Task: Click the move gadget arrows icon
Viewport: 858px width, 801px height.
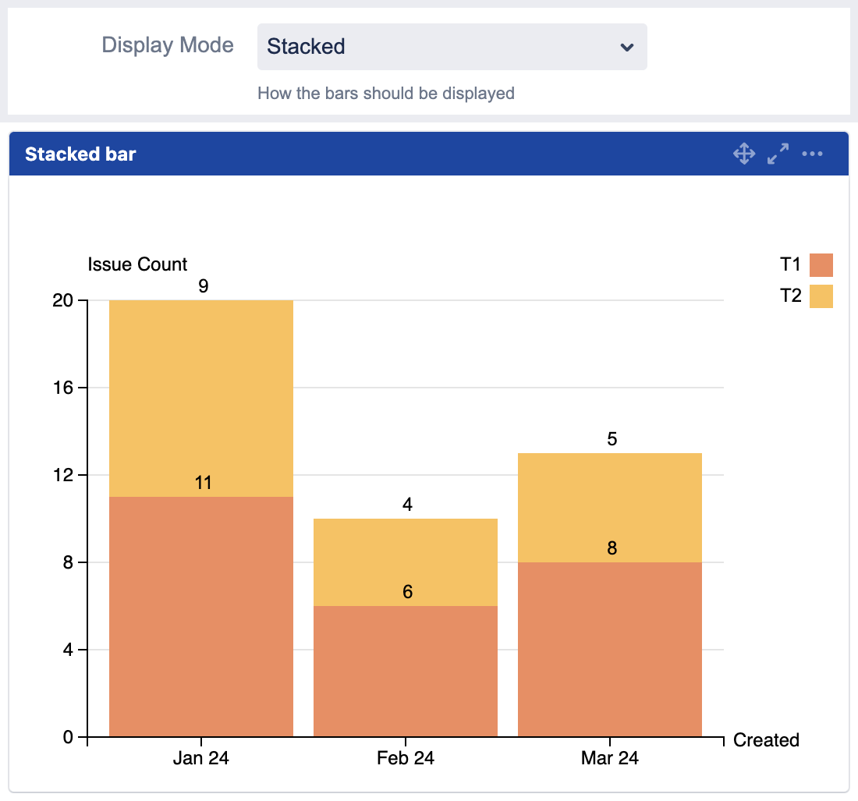Action: [x=743, y=154]
